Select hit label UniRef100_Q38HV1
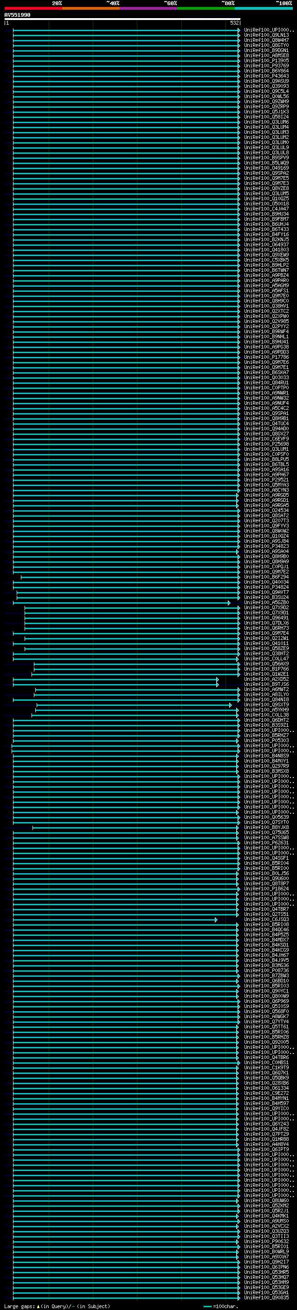 point(266,306)
